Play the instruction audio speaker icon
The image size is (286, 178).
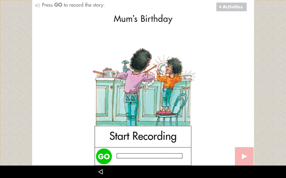(x=38, y=5)
